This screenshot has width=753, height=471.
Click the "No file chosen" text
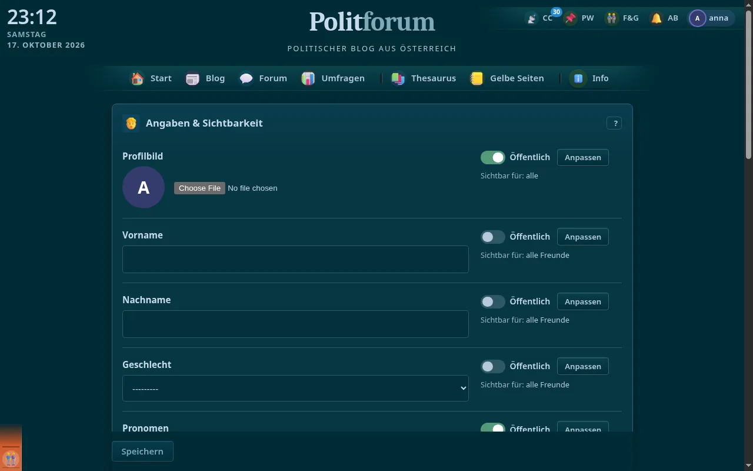[x=252, y=188]
